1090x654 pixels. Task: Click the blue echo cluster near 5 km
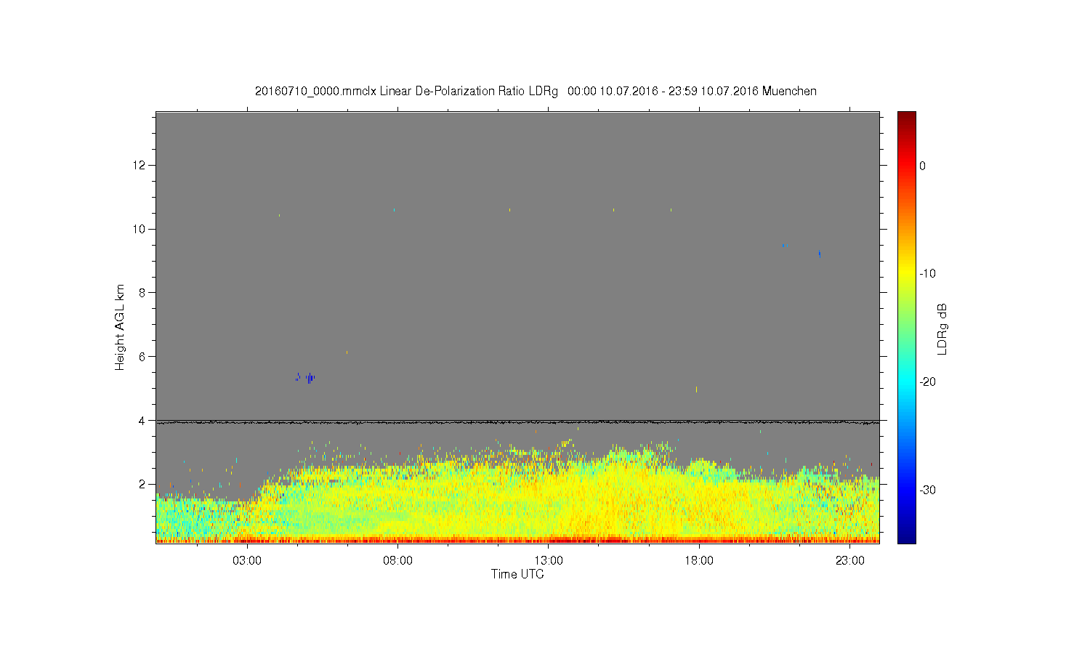click(305, 377)
